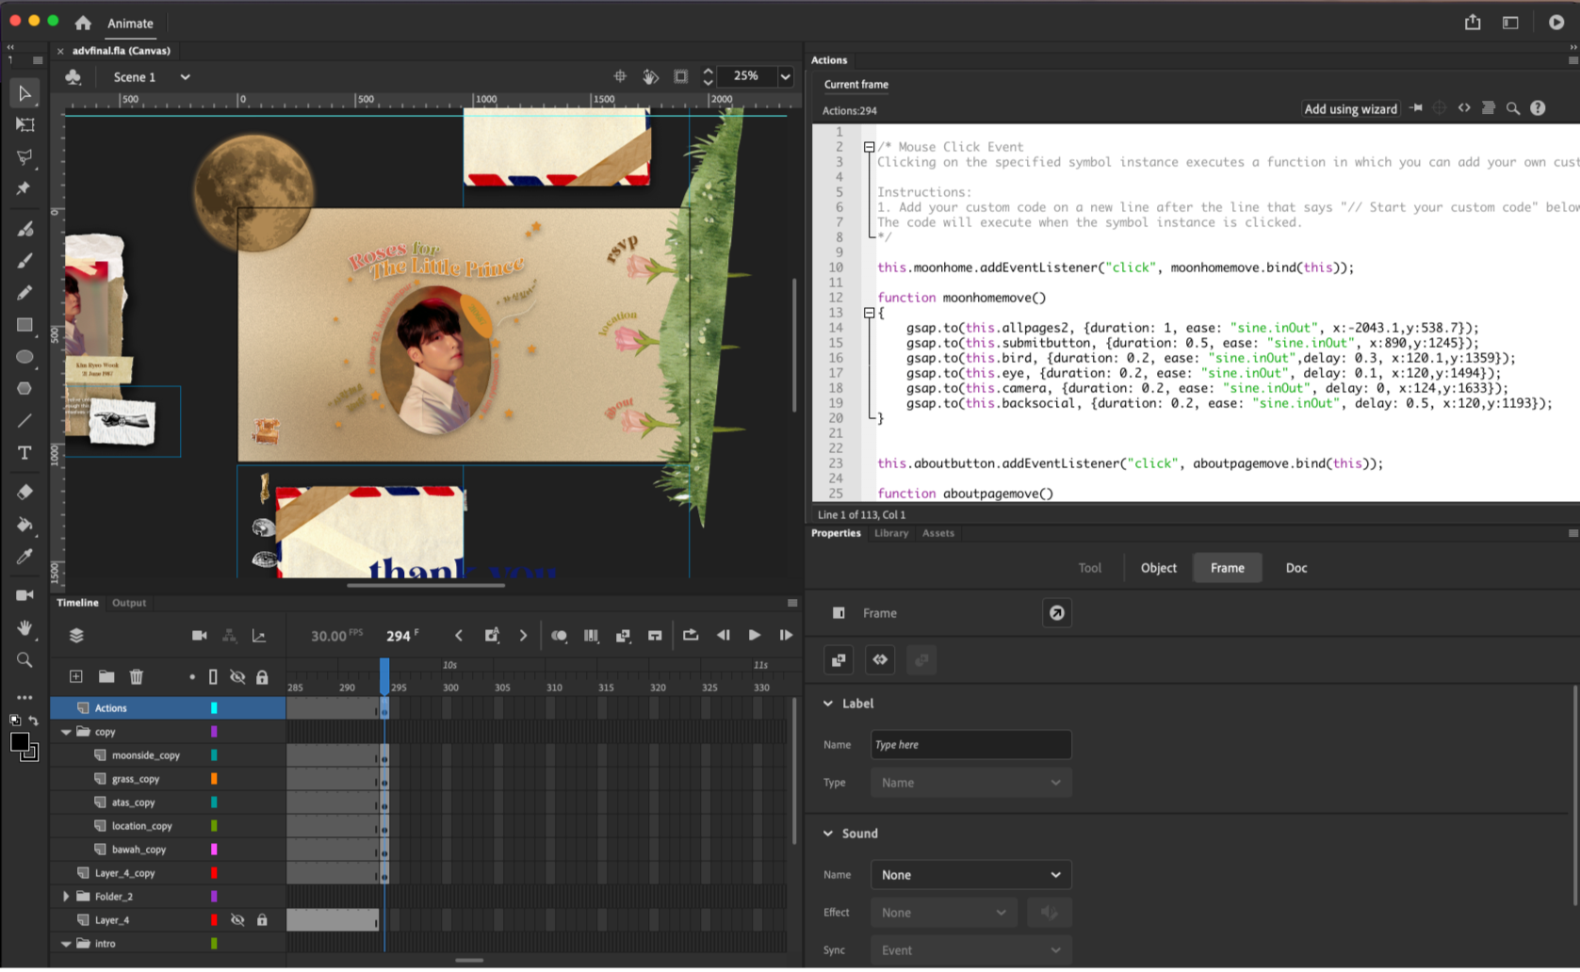Click the moonside_copy layer color swatch
Viewport: 1580px width, 972px height.
tap(214, 755)
